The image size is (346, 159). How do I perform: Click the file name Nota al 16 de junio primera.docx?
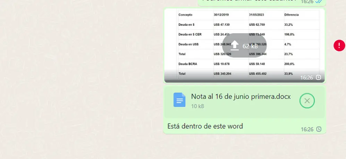(x=241, y=96)
